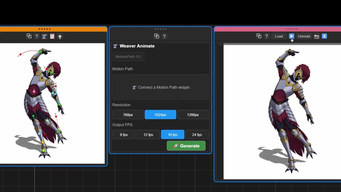Set output to 16 fps
Viewport: 341px width, 192px height.
click(x=173, y=135)
